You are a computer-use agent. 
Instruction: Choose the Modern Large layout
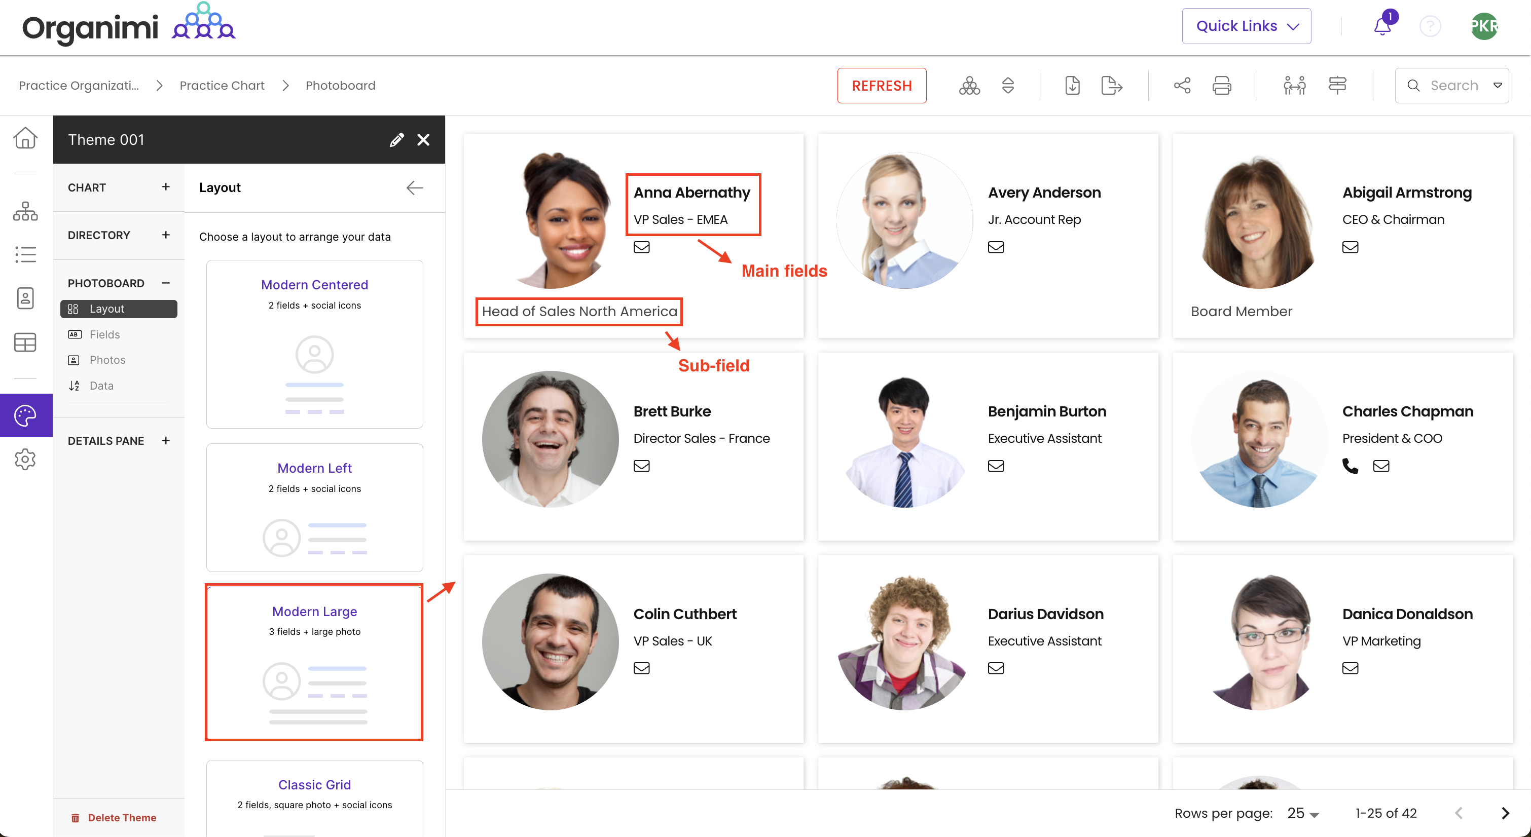[314, 662]
